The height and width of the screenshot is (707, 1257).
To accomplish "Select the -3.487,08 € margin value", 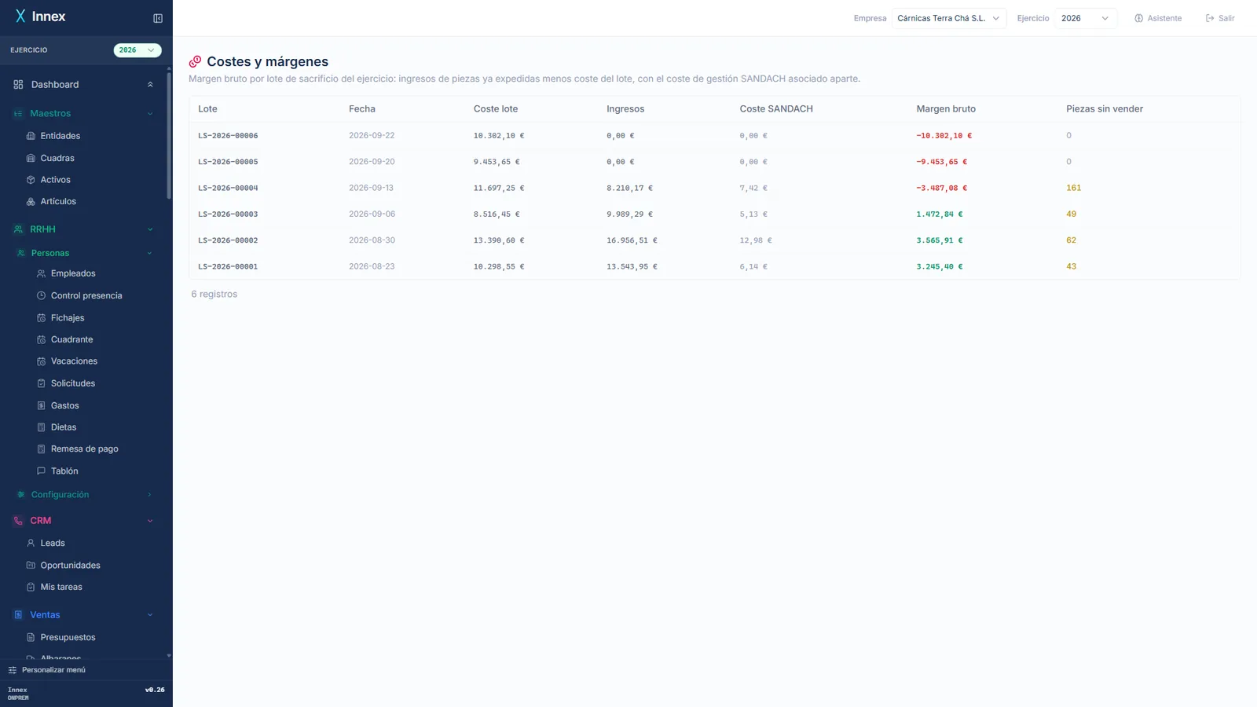I will pos(941,189).
